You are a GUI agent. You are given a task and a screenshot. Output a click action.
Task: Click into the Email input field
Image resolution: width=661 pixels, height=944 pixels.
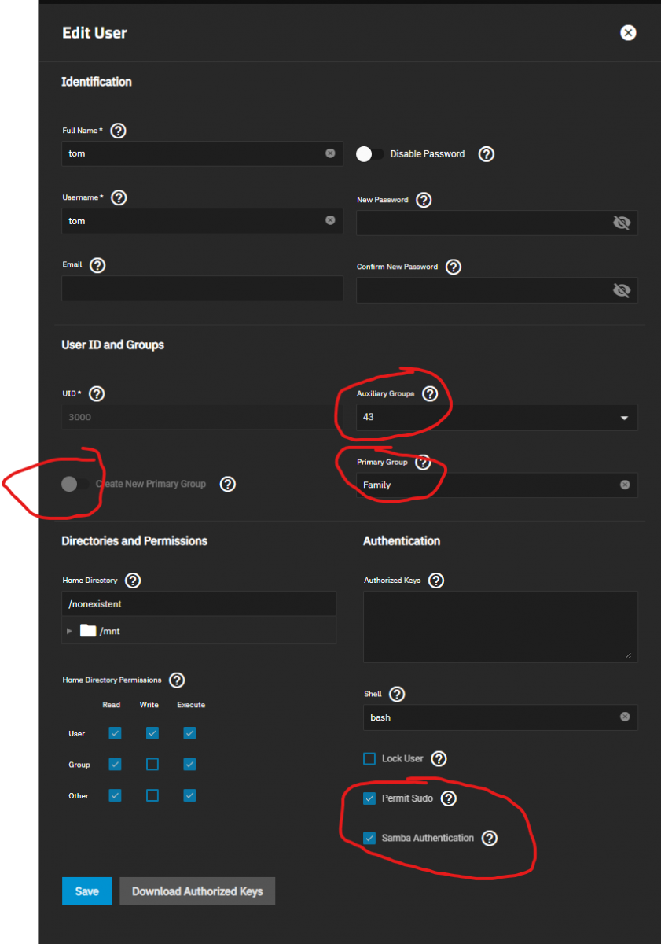[x=202, y=289]
